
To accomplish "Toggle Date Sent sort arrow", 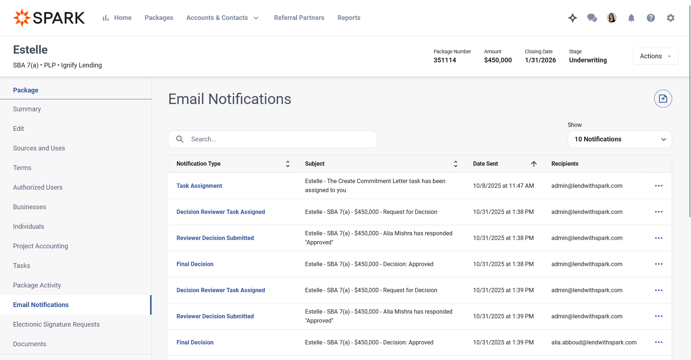I will (534, 164).
